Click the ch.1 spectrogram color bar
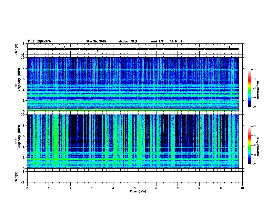The width and height of the screenshot is (273, 211). pos(249,88)
